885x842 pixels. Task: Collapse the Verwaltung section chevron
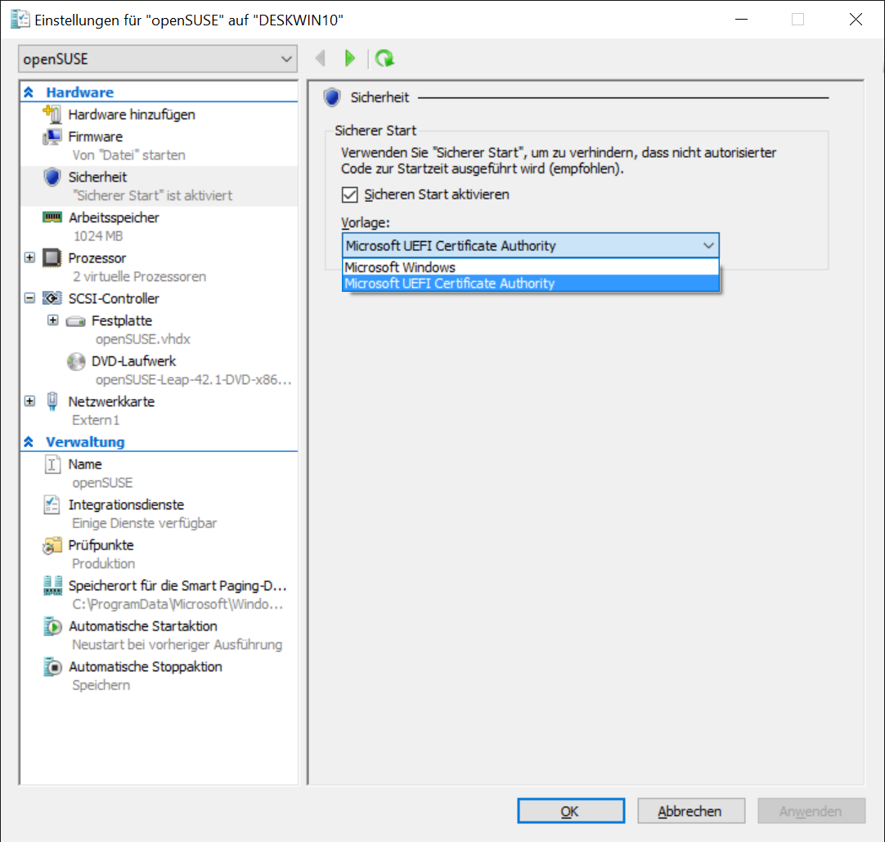[29, 441]
